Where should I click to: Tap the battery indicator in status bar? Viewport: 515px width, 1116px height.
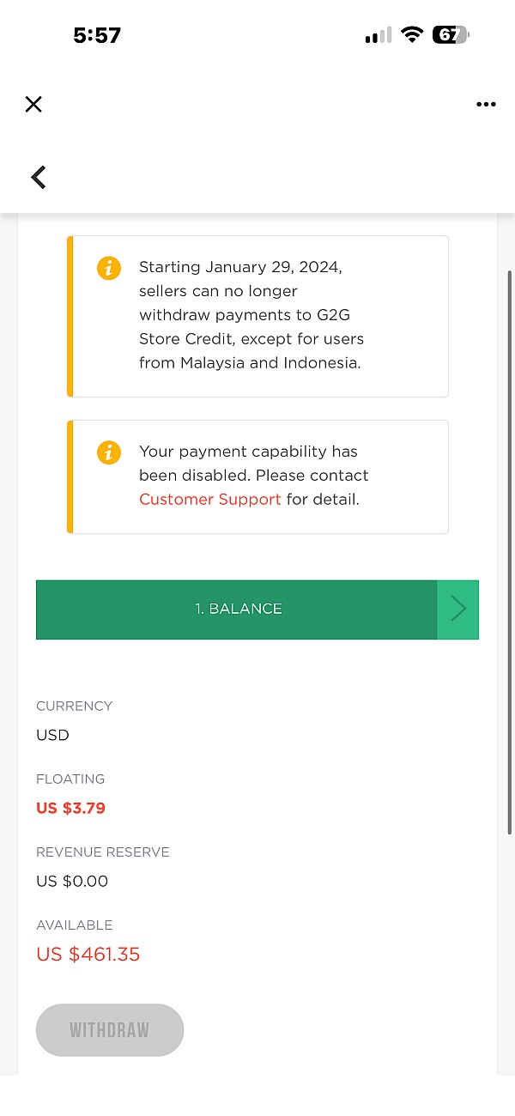click(x=451, y=35)
